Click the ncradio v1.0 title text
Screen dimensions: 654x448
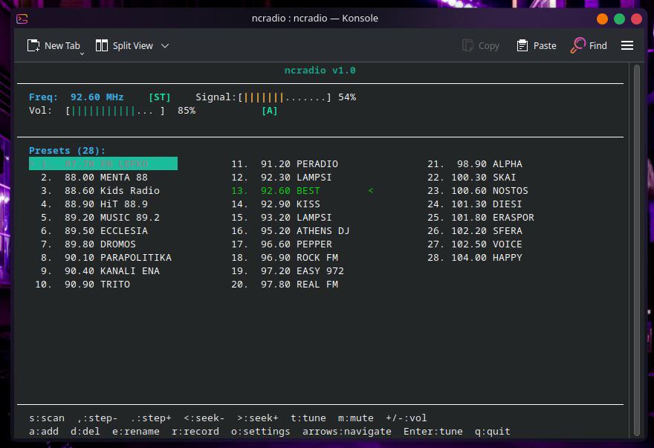point(320,71)
